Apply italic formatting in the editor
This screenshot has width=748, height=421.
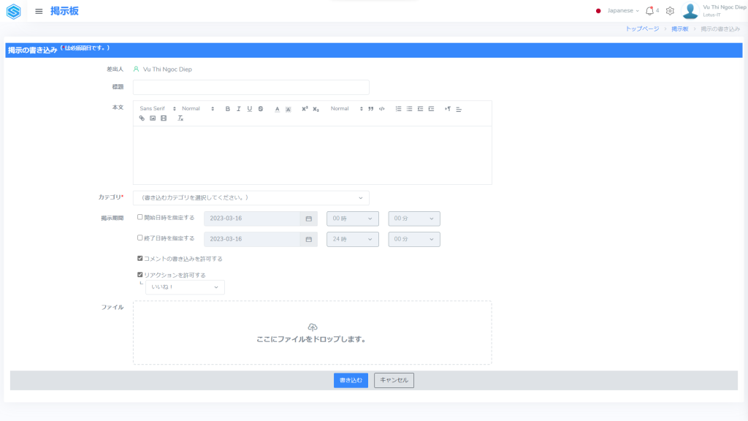click(238, 108)
